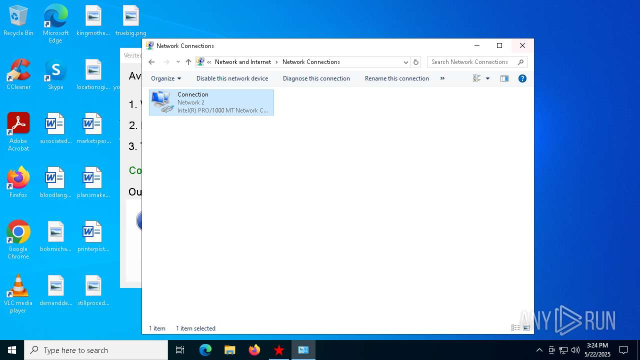Select the bloodlang... Word document
The width and height of the screenshot is (640, 360).
tap(55, 182)
